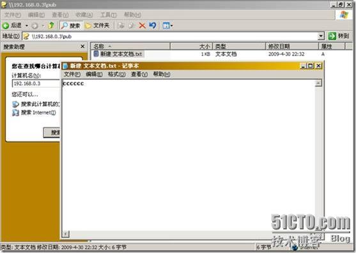Click Notepad horizontal scrollbar left arrow
This screenshot has width=356, height=253.
[x=66, y=233]
